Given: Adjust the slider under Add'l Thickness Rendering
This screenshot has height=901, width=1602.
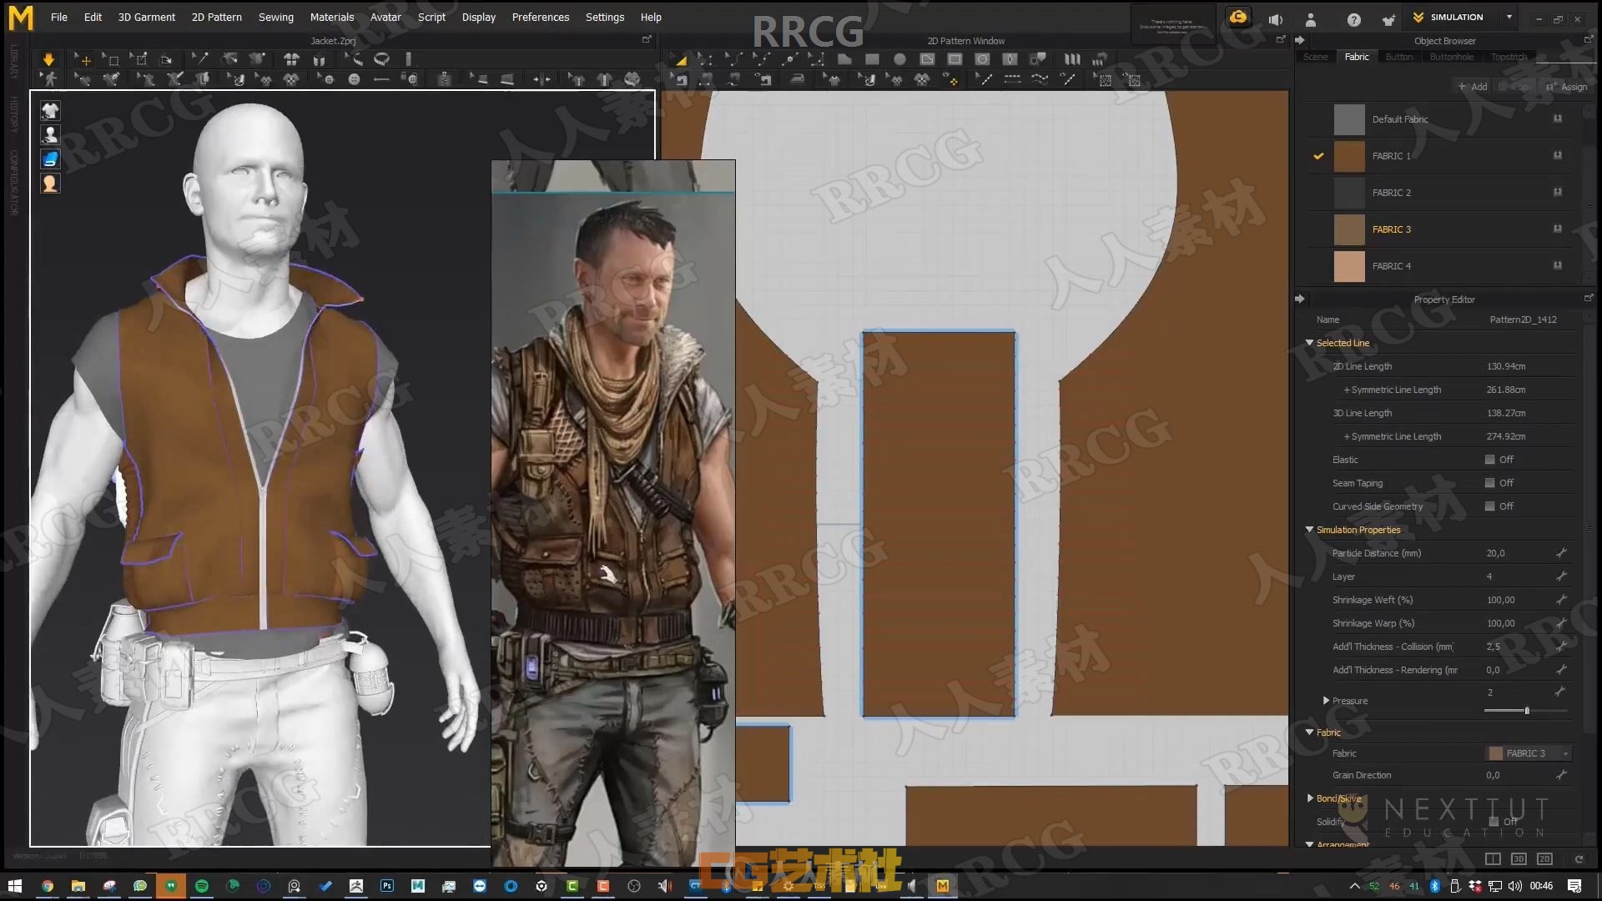Looking at the screenshot, I should click(x=1526, y=711).
